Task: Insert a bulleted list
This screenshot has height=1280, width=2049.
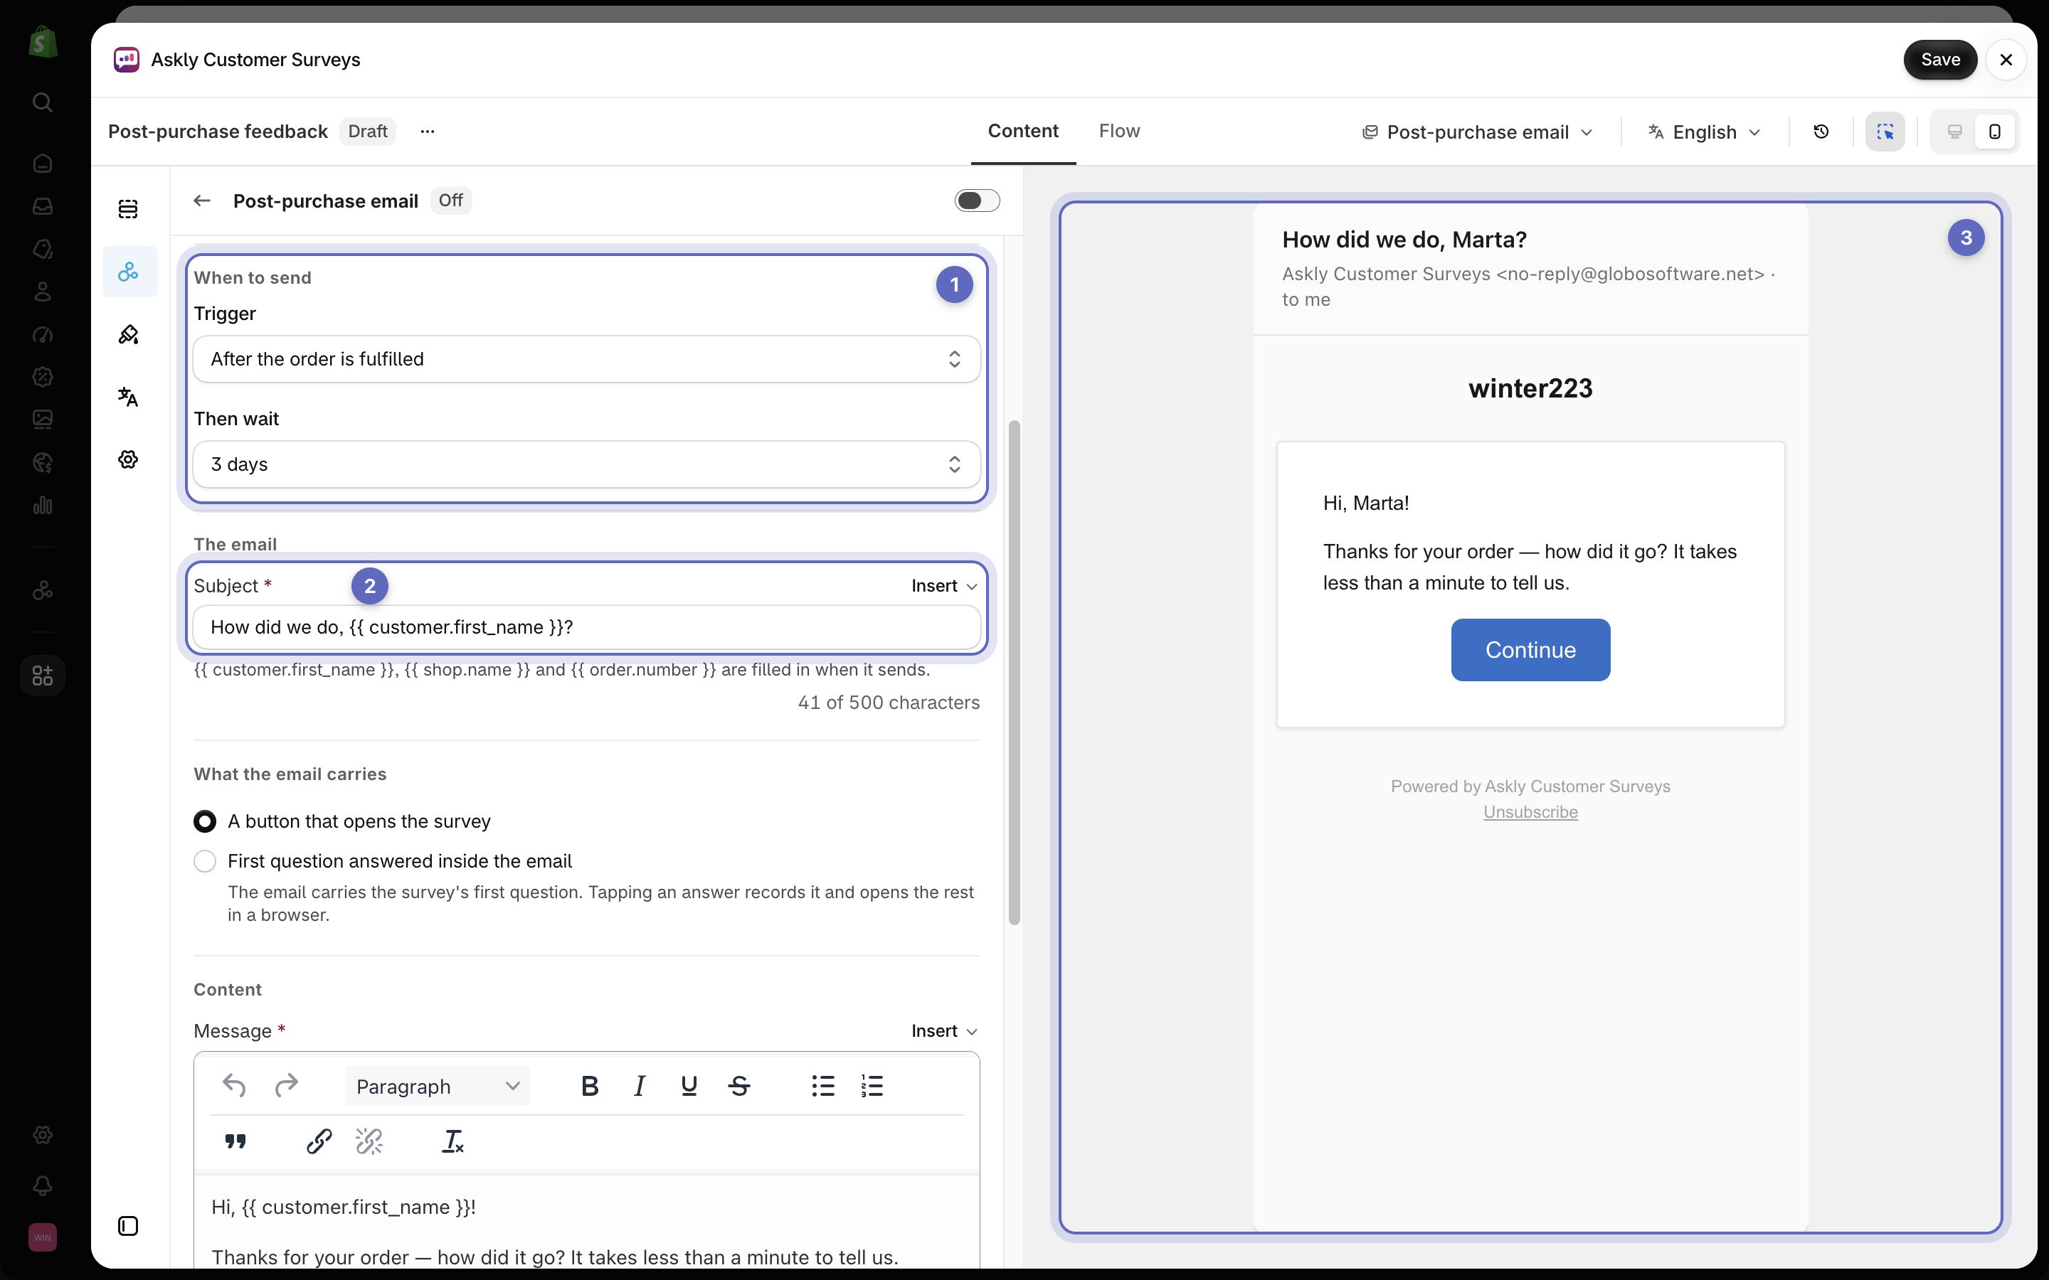Action: coord(823,1085)
